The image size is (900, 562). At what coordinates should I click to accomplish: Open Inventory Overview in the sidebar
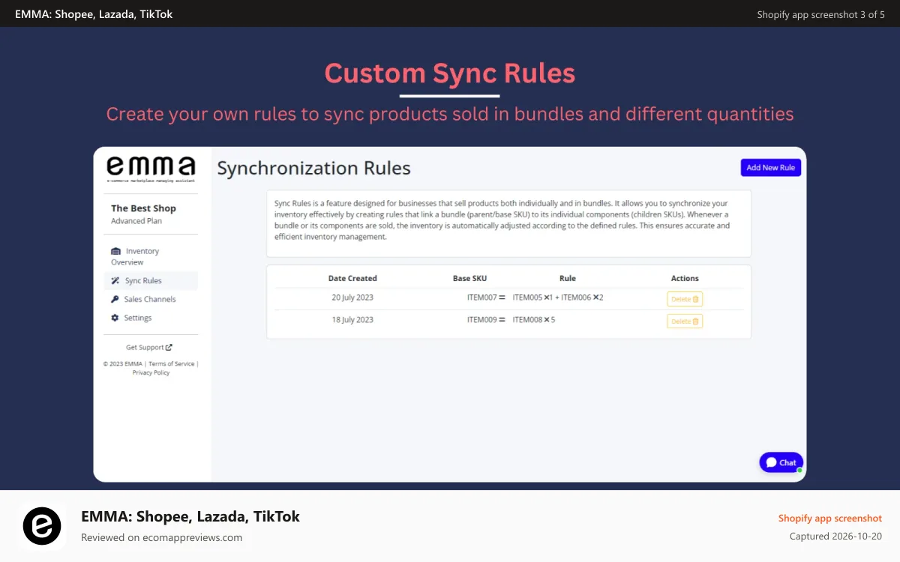135,256
